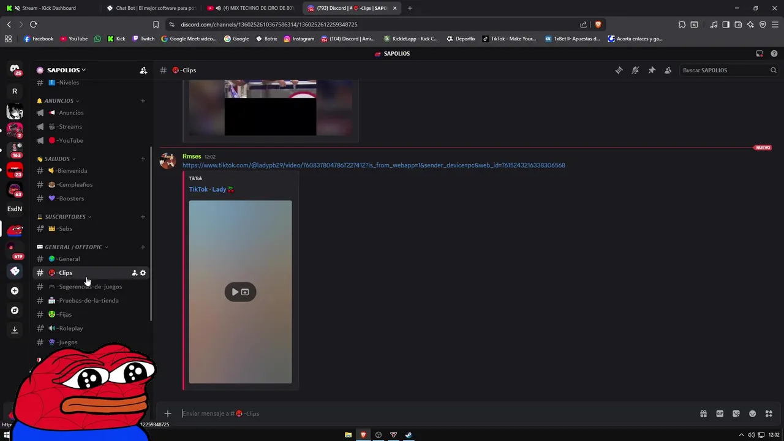
Task: Open the Streams channel
Action: (92, 127)
